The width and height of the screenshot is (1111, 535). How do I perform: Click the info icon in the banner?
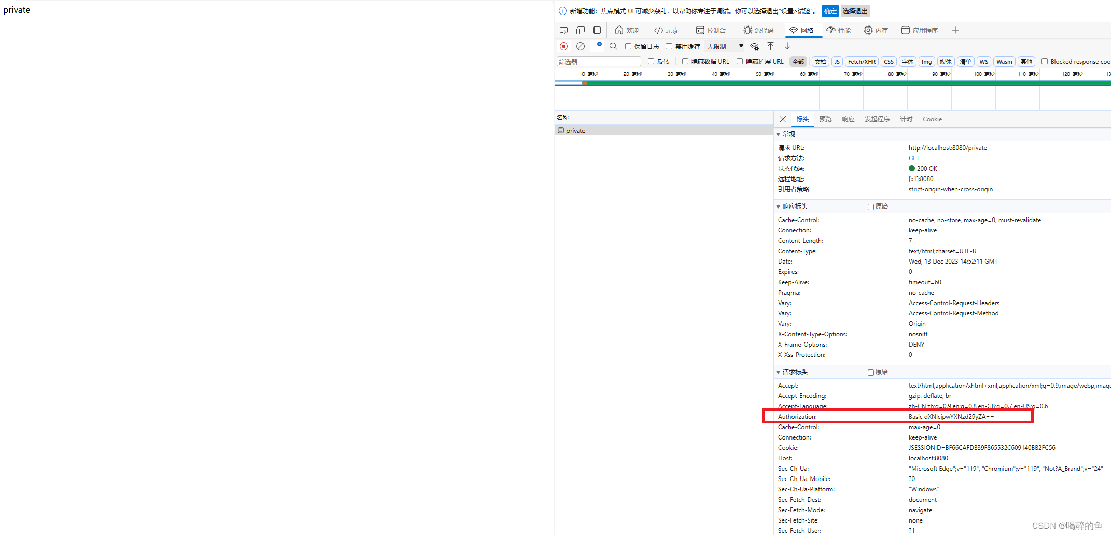point(563,11)
